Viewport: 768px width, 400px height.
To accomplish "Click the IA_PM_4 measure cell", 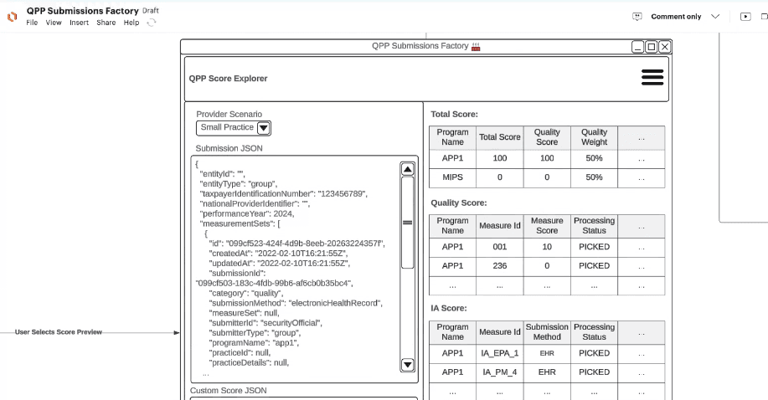I will [500, 372].
